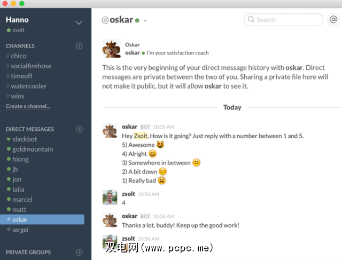Open the #socialfirehose channel
The width and height of the screenshot is (342, 260).
click(x=31, y=66)
